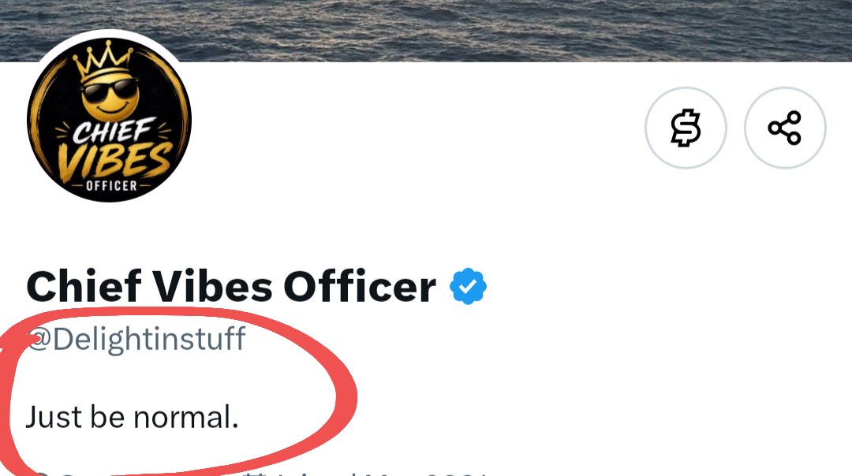852x476 pixels.
Task: Select the "Just be normal." bio text
Action: point(132,417)
